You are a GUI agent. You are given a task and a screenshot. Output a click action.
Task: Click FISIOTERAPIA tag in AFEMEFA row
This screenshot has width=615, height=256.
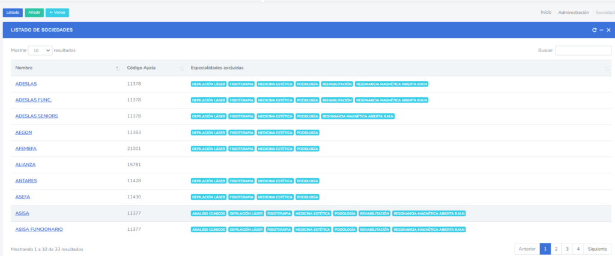(241, 148)
